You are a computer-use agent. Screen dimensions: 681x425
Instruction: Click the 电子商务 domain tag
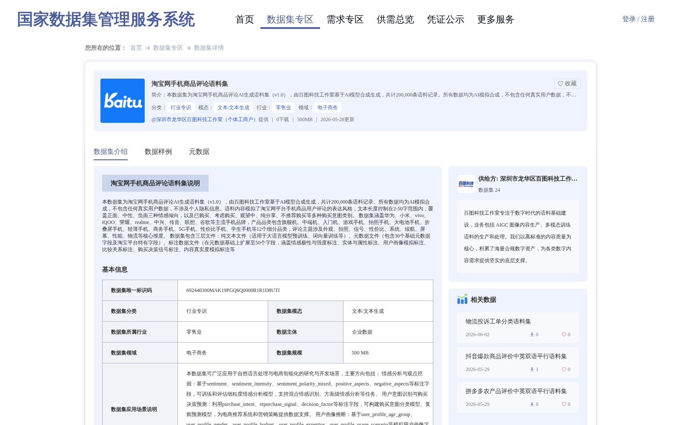(x=328, y=108)
